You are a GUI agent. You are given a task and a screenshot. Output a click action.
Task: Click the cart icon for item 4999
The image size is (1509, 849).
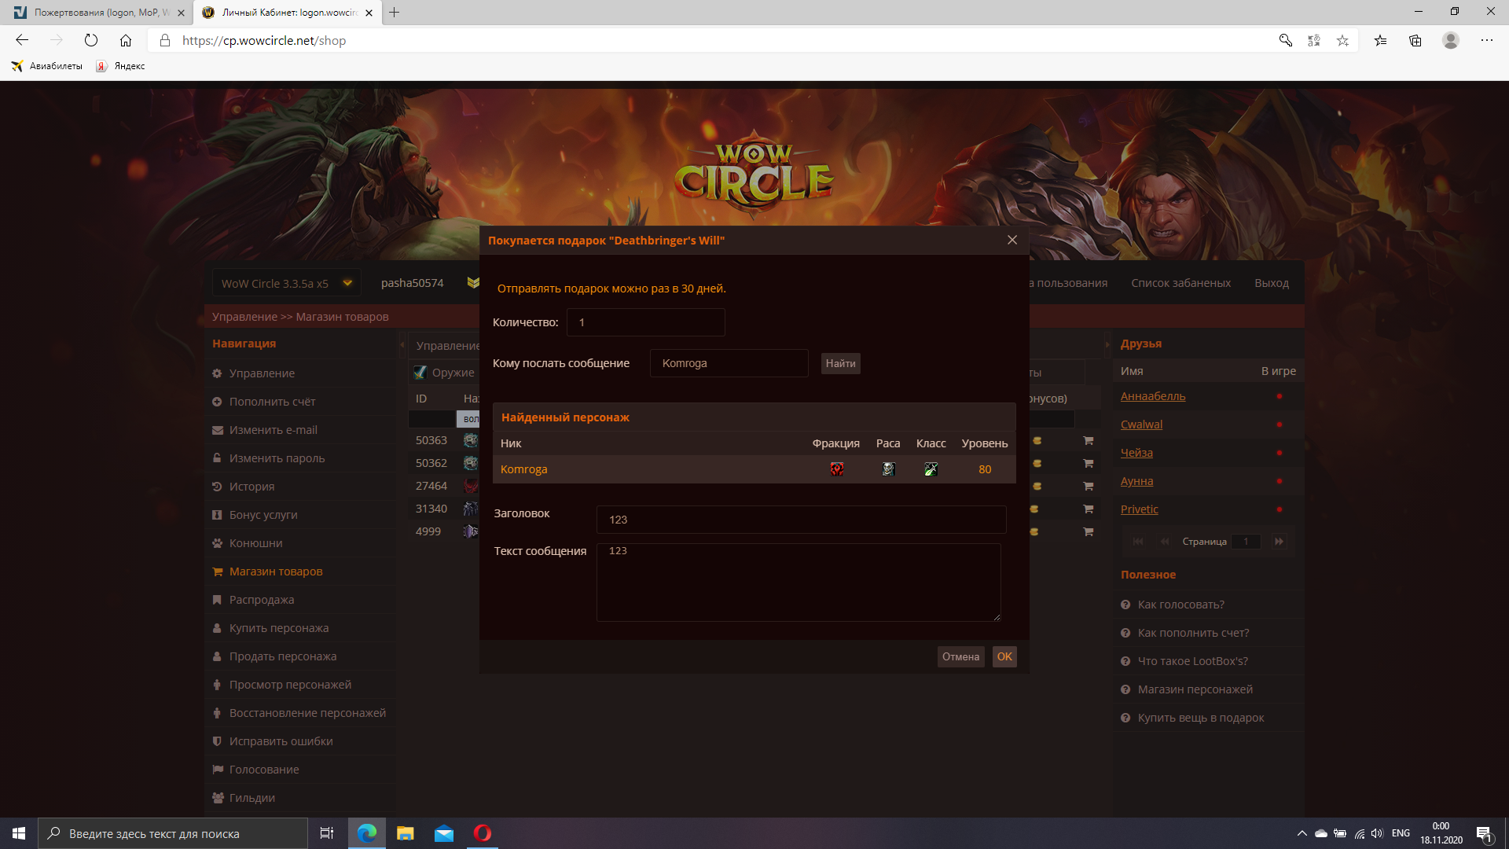[1089, 531]
